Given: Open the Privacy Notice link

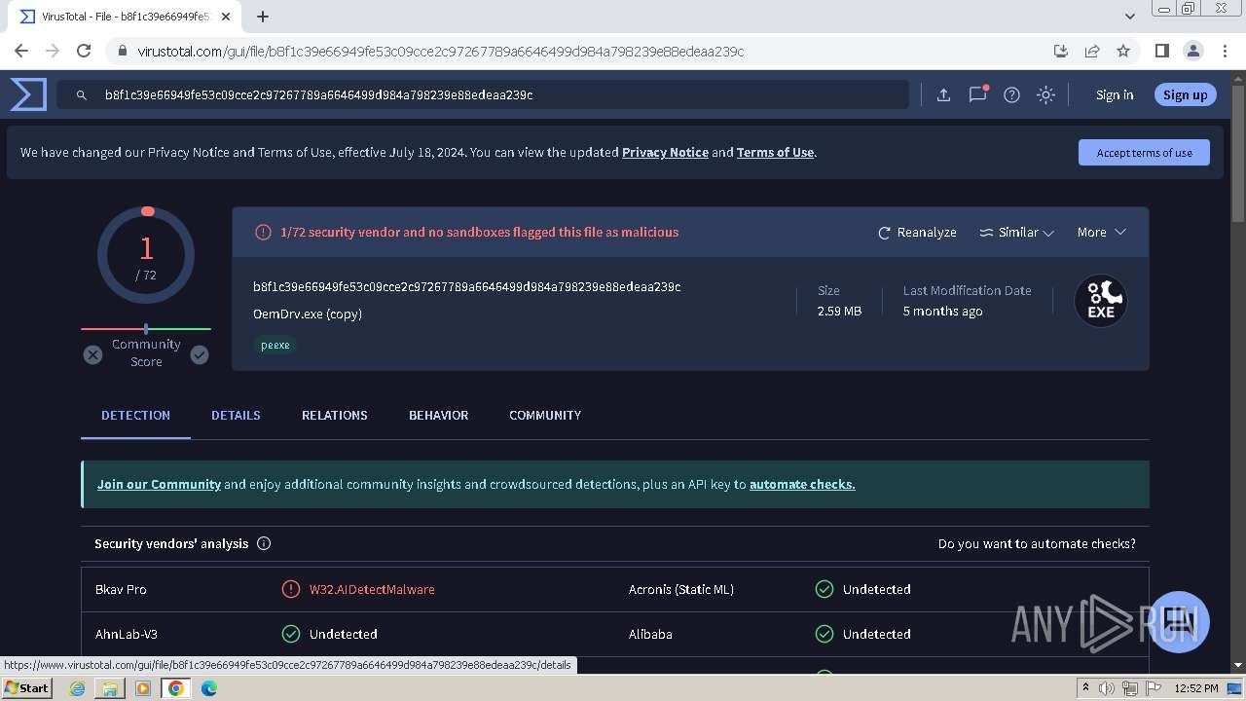Looking at the screenshot, I should click(x=665, y=152).
